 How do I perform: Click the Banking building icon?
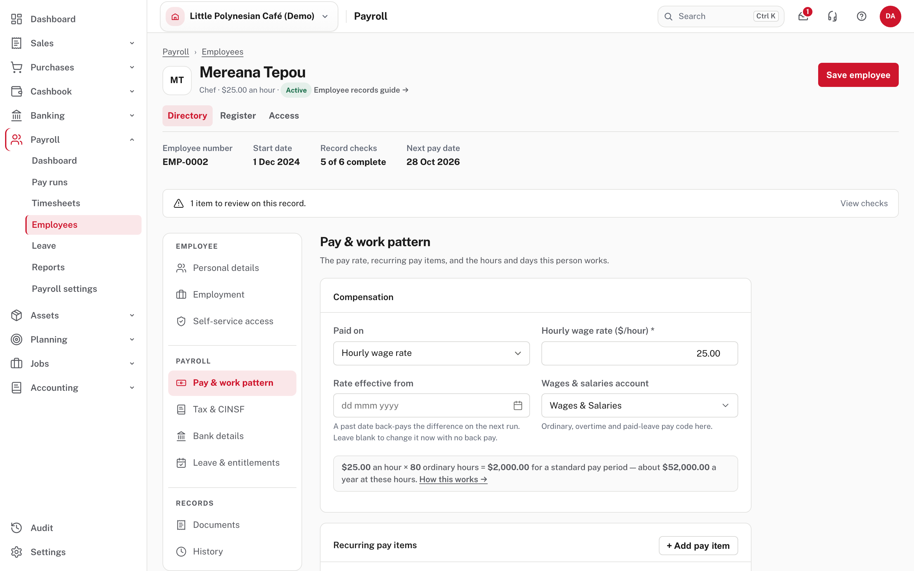pos(16,115)
